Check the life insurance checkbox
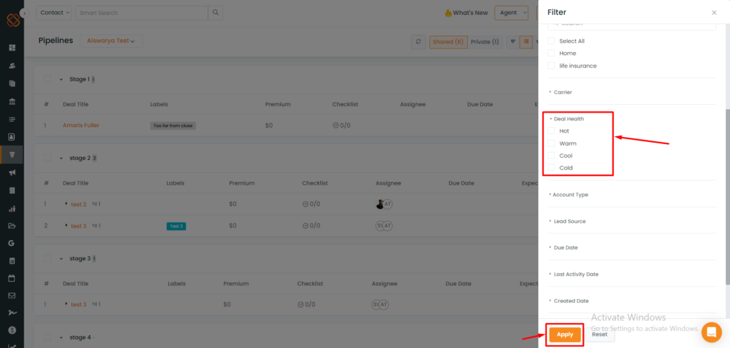The image size is (730, 348). 551,66
